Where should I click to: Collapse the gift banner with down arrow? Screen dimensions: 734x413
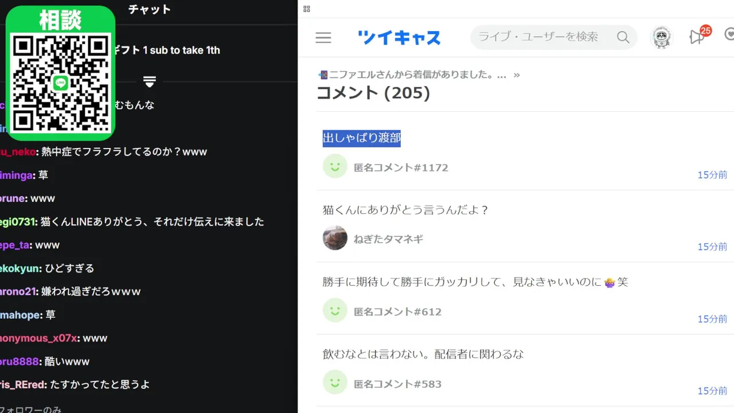coord(150,81)
